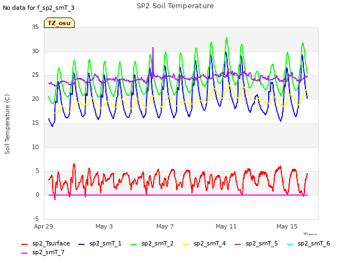351x263 pixels.
Task: Click the yellow sp2_smT_4 legend swatch
Action: 186,244
